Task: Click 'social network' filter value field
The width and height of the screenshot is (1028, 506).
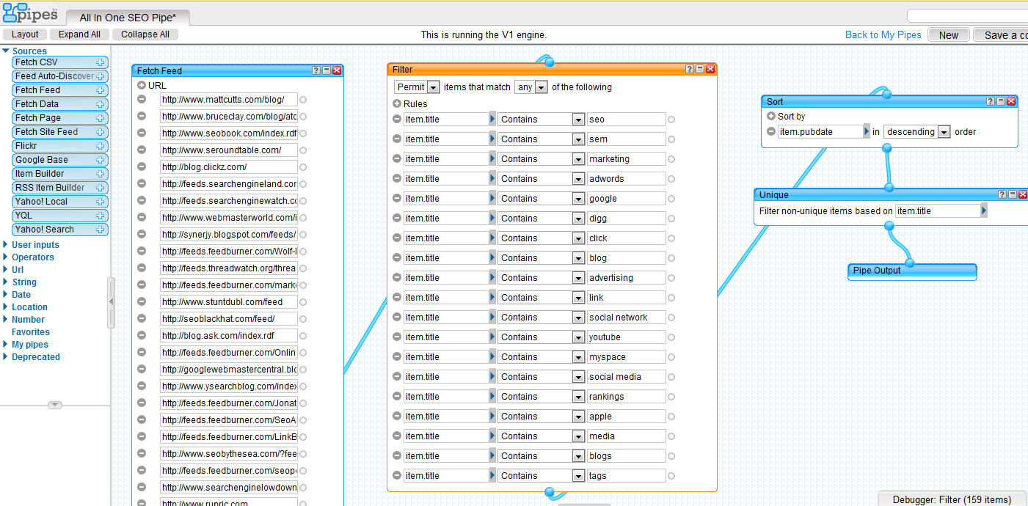Action: tap(626, 317)
